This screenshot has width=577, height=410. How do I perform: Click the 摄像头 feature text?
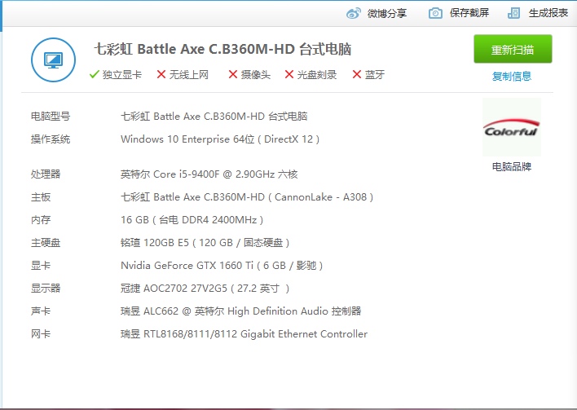point(255,75)
